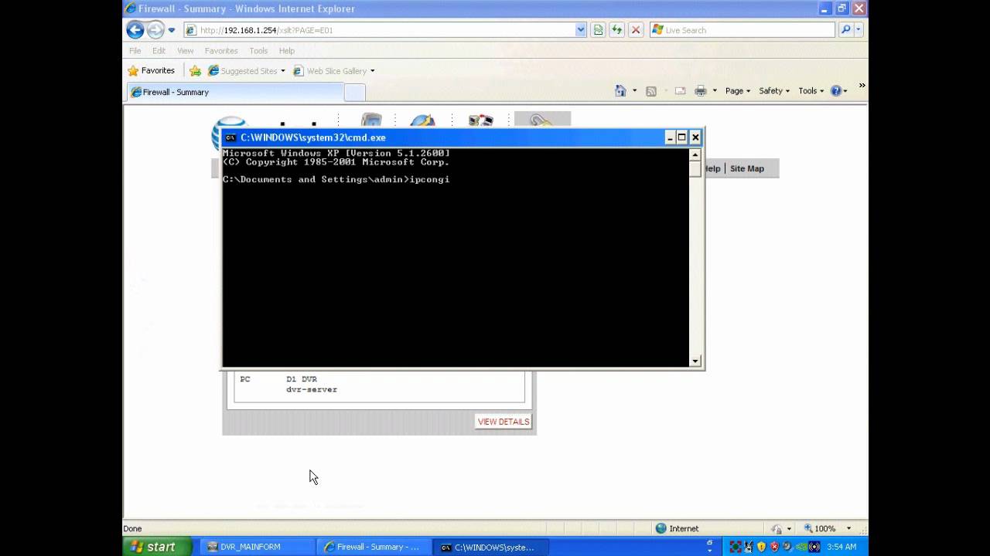Viewport: 990px width, 556px height.
Task: Open the Safety dropdown menu
Action: [774, 90]
